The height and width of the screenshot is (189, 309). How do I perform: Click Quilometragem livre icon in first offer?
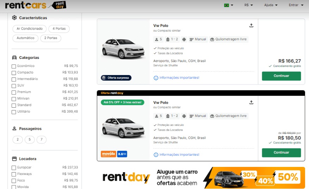tap(212, 39)
